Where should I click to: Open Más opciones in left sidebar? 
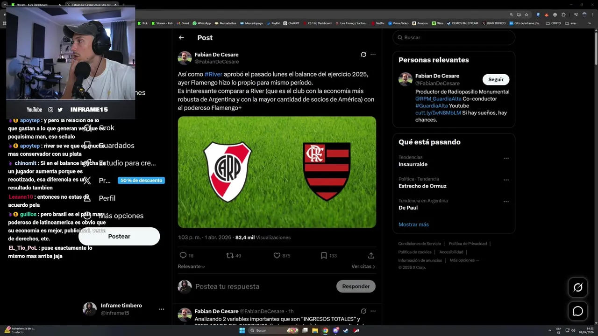click(114, 216)
